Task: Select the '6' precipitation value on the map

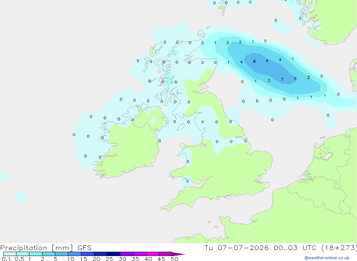Action: pyautogui.click(x=267, y=61)
